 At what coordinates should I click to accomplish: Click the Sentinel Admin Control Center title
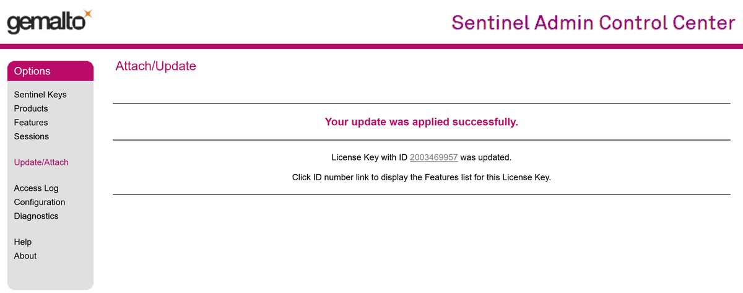click(593, 23)
